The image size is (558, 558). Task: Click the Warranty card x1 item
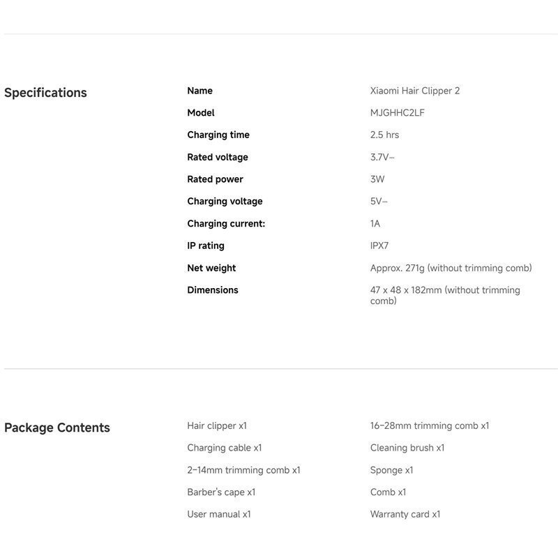[405, 515]
